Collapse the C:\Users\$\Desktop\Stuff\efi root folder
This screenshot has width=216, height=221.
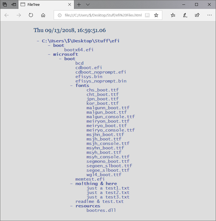38,41
